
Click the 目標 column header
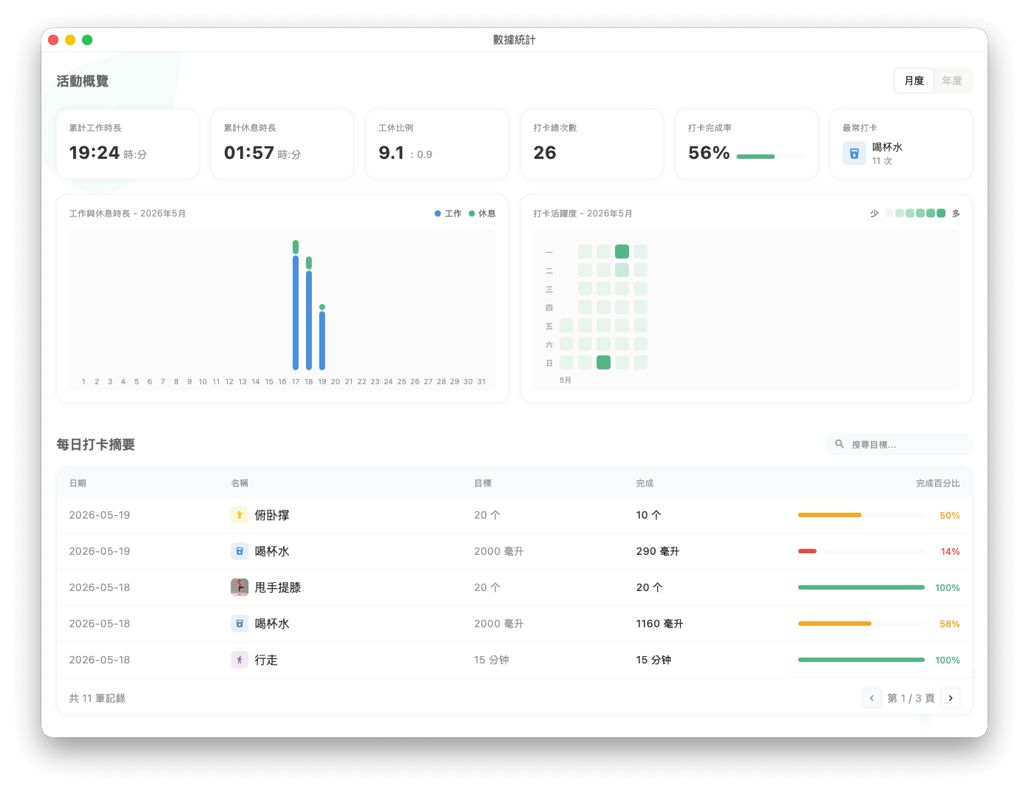click(483, 483)
